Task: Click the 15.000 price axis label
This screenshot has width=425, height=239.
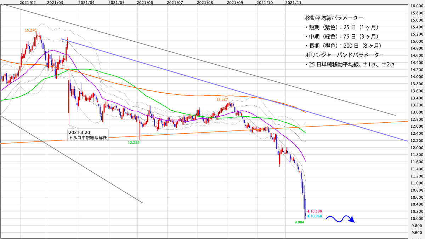Action: click(416, 41)
